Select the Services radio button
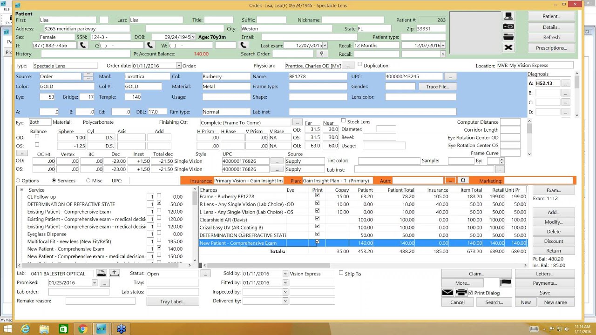This screenshot has width=596, height=335. [x=54, y=181]
